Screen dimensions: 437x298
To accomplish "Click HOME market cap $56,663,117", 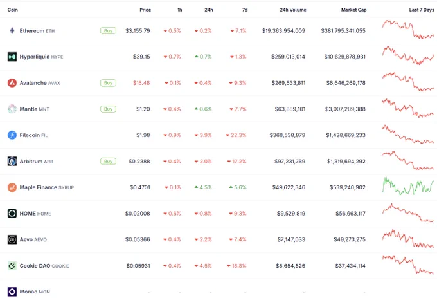I will coord(351,214).
